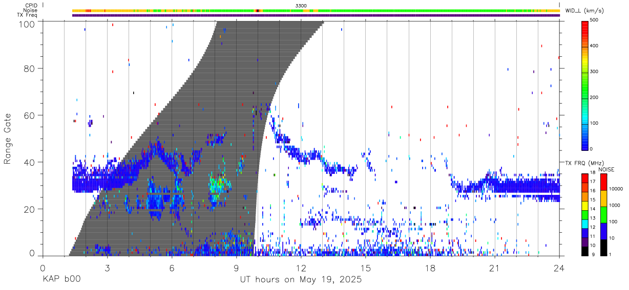629x290 pixels.
Task: Click the 9 hour tick label
Action: pos(236,268)
